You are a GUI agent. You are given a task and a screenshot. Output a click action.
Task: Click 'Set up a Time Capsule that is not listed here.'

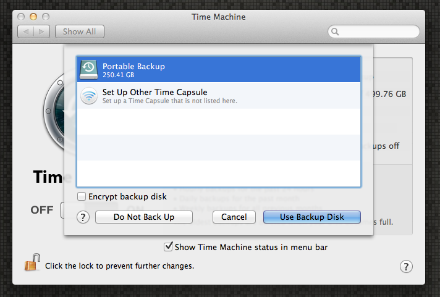coord(170,101)
